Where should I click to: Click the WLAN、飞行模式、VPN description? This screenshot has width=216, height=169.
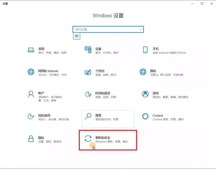tap(53, 75)
